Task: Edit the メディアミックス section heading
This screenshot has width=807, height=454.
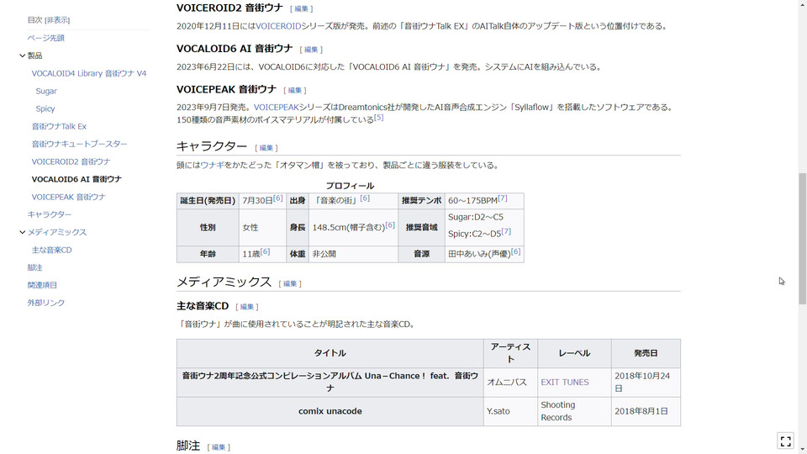Action: [290, 283]
